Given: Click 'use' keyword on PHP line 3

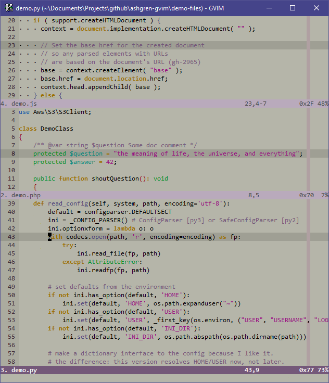Looking at the screenshot, I should point(24,112).
